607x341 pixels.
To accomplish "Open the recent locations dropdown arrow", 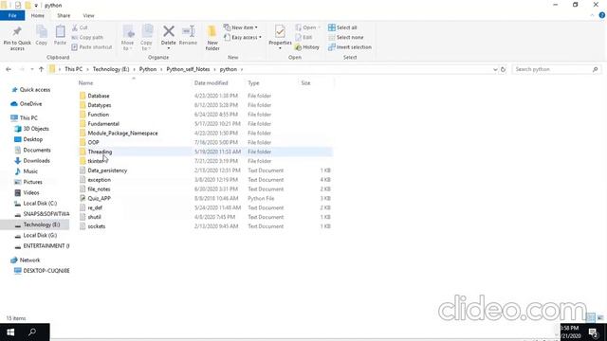I will coord(31,69).
